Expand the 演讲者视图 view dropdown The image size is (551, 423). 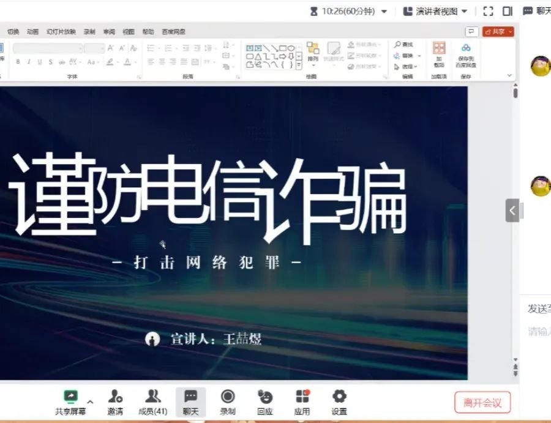[x=435, y=11]
